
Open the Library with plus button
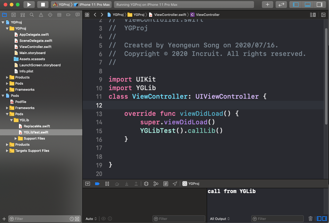[267, 4]
